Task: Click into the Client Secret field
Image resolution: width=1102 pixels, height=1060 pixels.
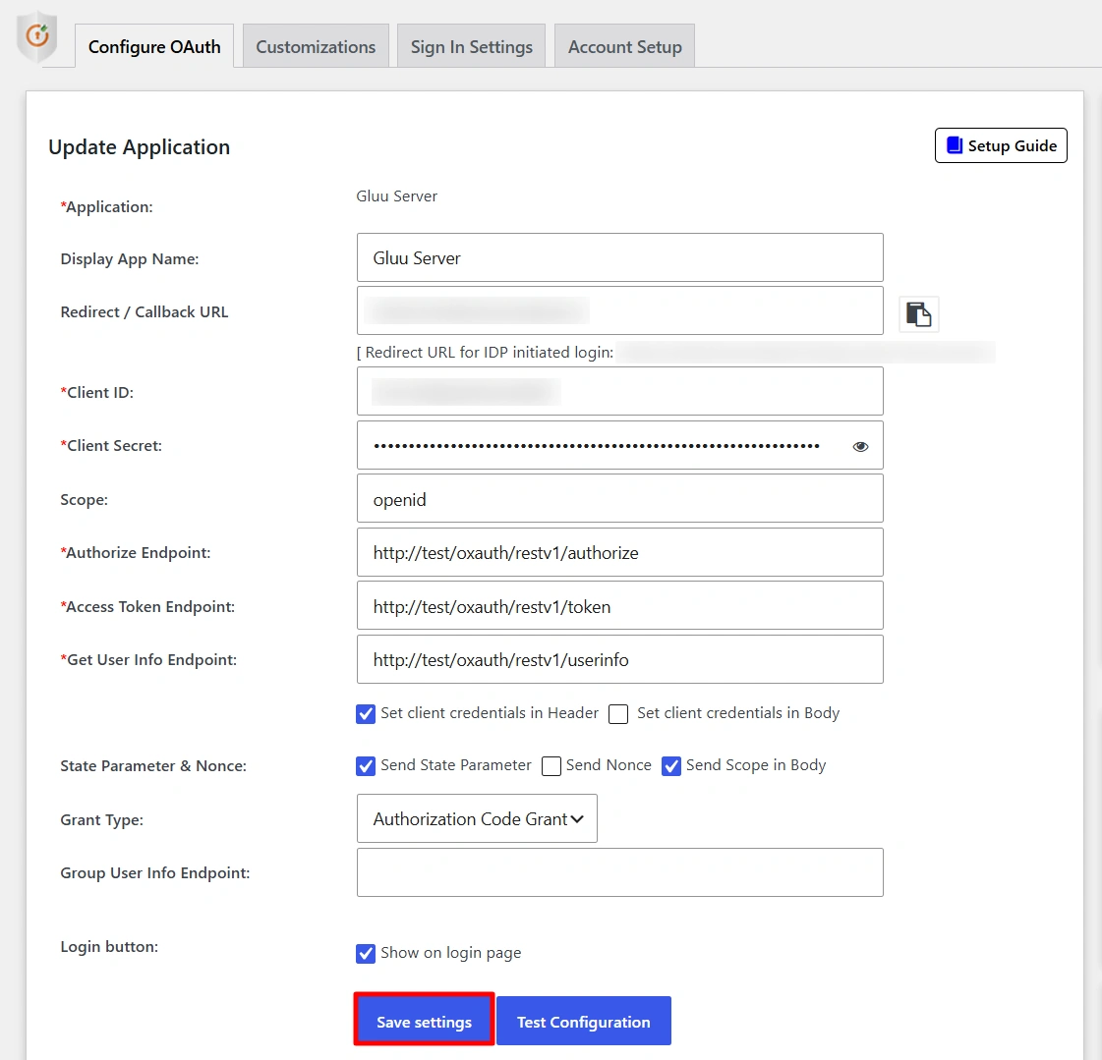Action: (620, 445)
